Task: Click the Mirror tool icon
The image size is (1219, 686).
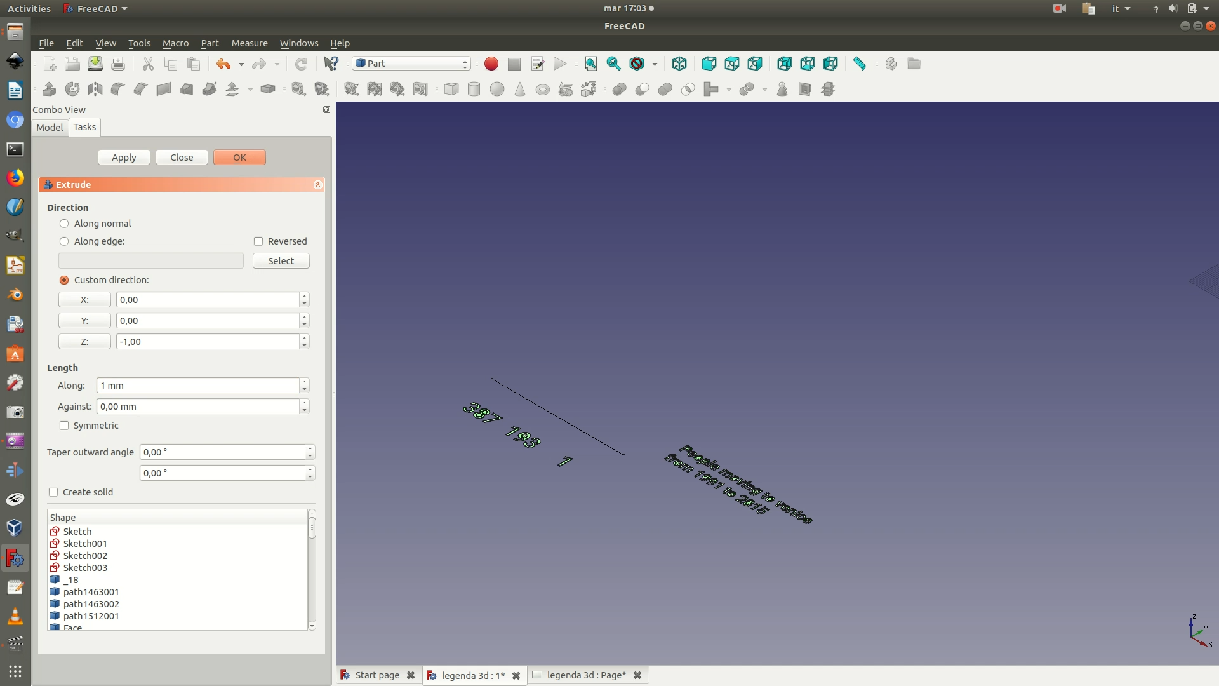Action: pyautogui.click(x=95, y=89)
